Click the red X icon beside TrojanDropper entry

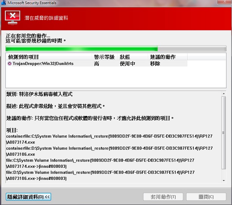tap(9, 64)
